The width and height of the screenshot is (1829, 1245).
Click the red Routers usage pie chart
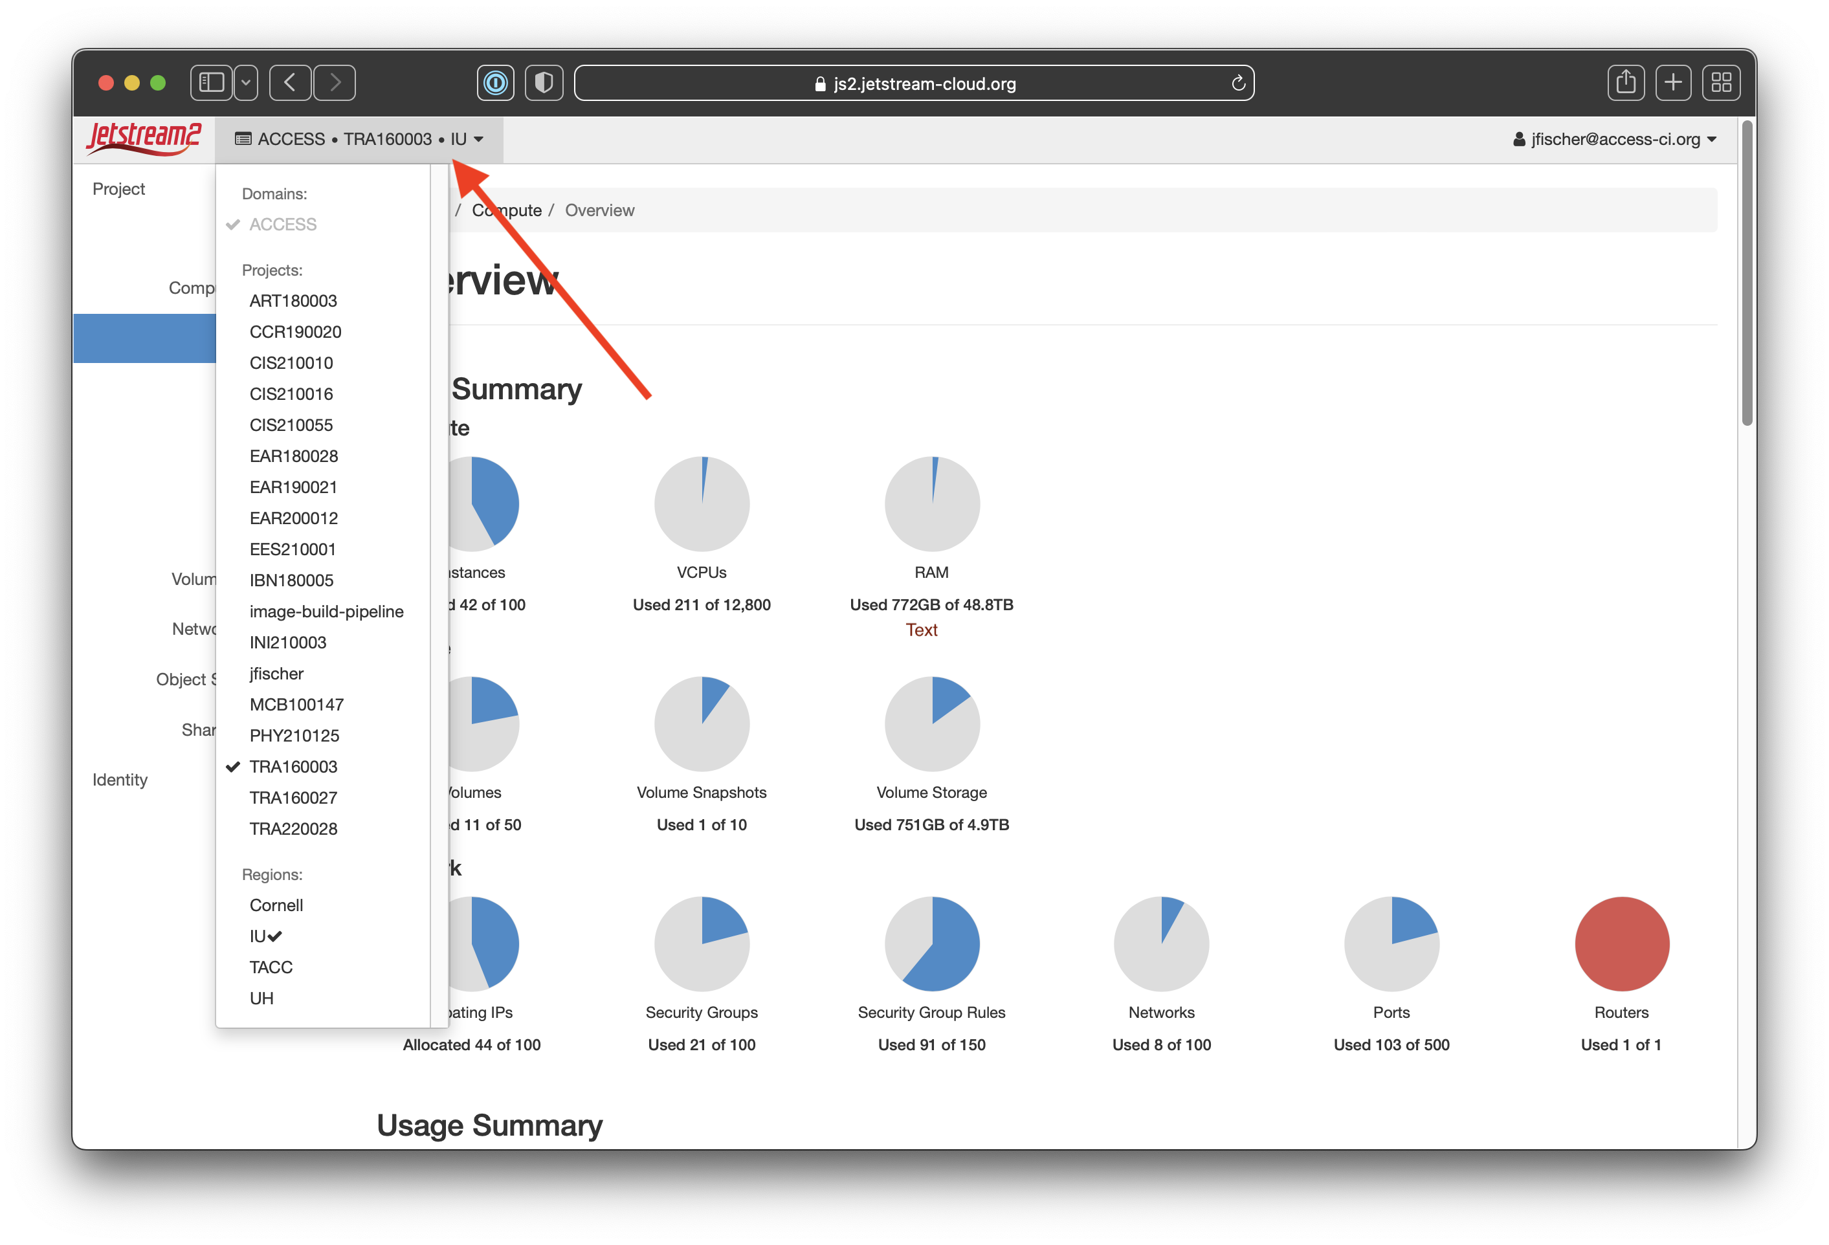(x=1621, y=943)
